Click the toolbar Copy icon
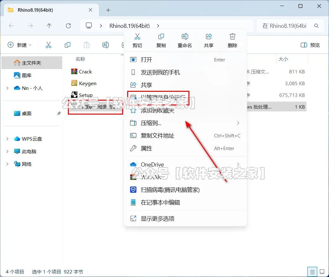 68,45
